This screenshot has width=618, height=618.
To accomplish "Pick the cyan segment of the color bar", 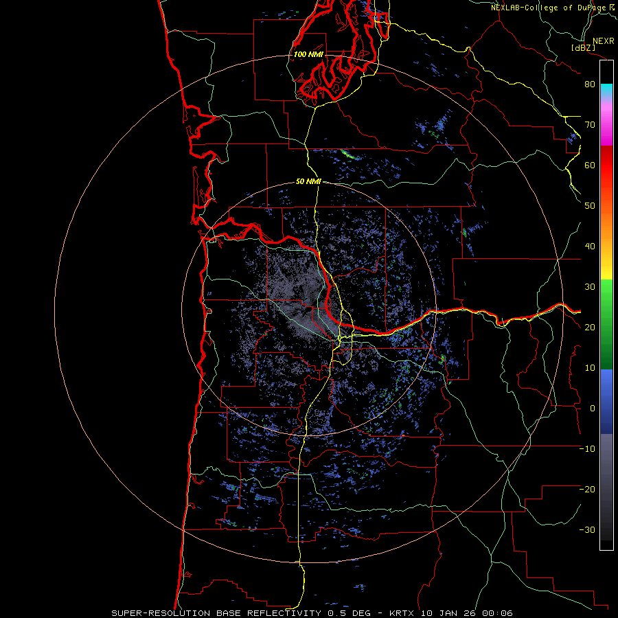I will (x=606, y=90).
